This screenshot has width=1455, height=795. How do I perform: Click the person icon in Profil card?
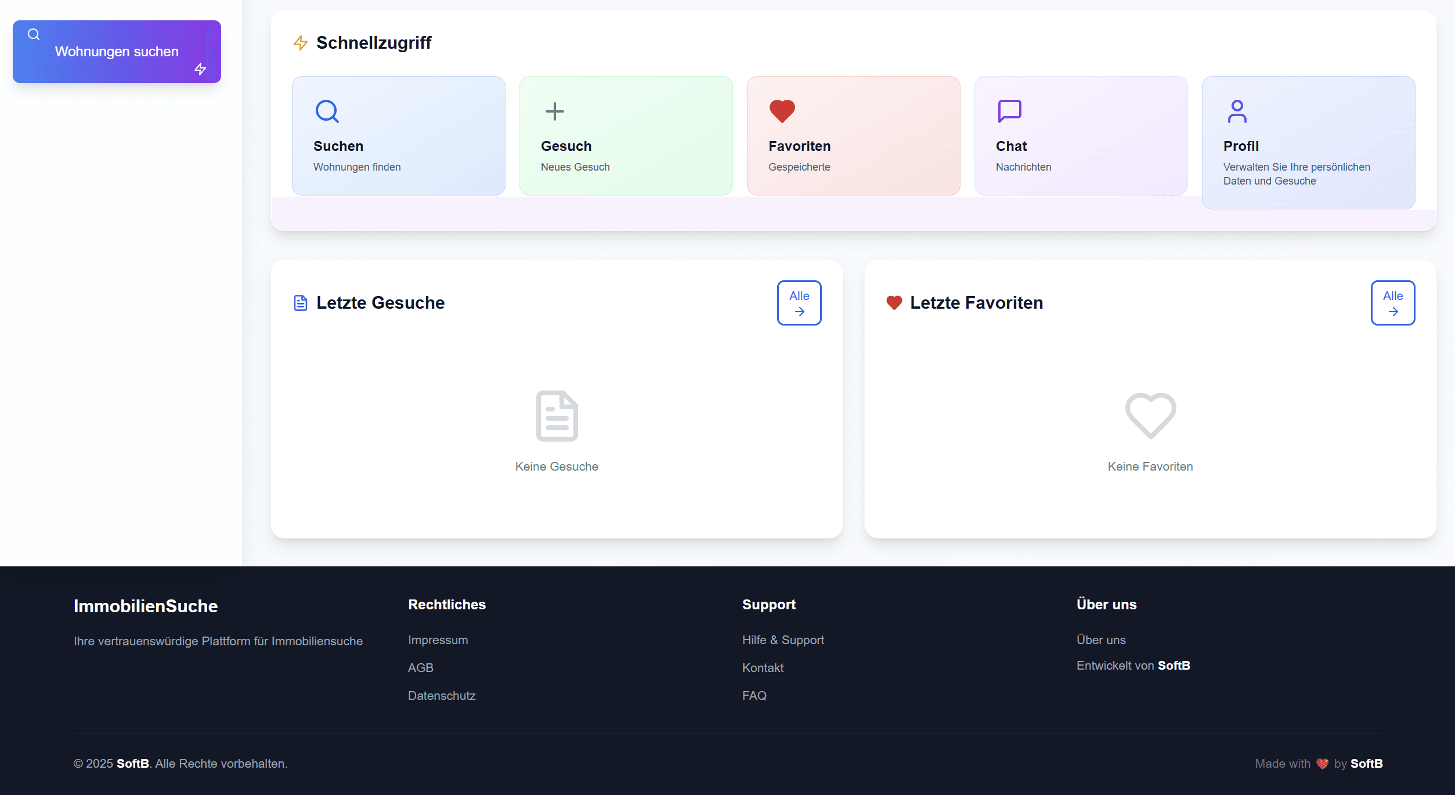(1237, 111)
